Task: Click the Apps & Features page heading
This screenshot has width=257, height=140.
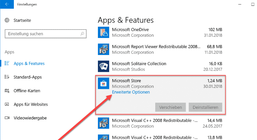Action: click(126, 20)
